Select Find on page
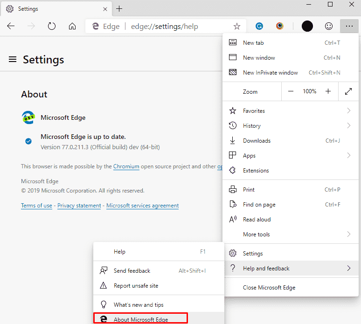 (x=291, y=205)
